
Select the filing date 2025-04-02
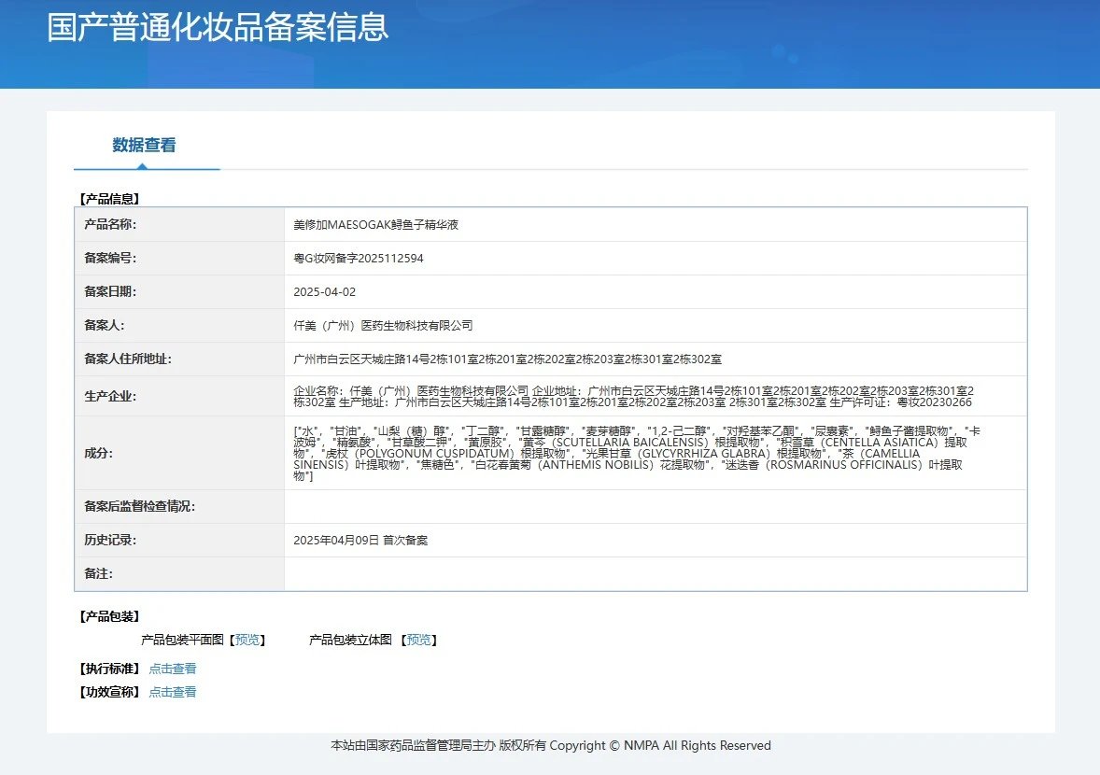(325, 291)
